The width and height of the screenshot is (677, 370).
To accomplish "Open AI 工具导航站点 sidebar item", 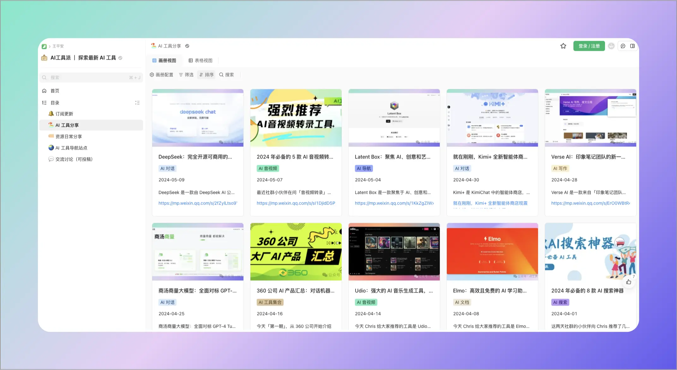I will coord(71,148).
